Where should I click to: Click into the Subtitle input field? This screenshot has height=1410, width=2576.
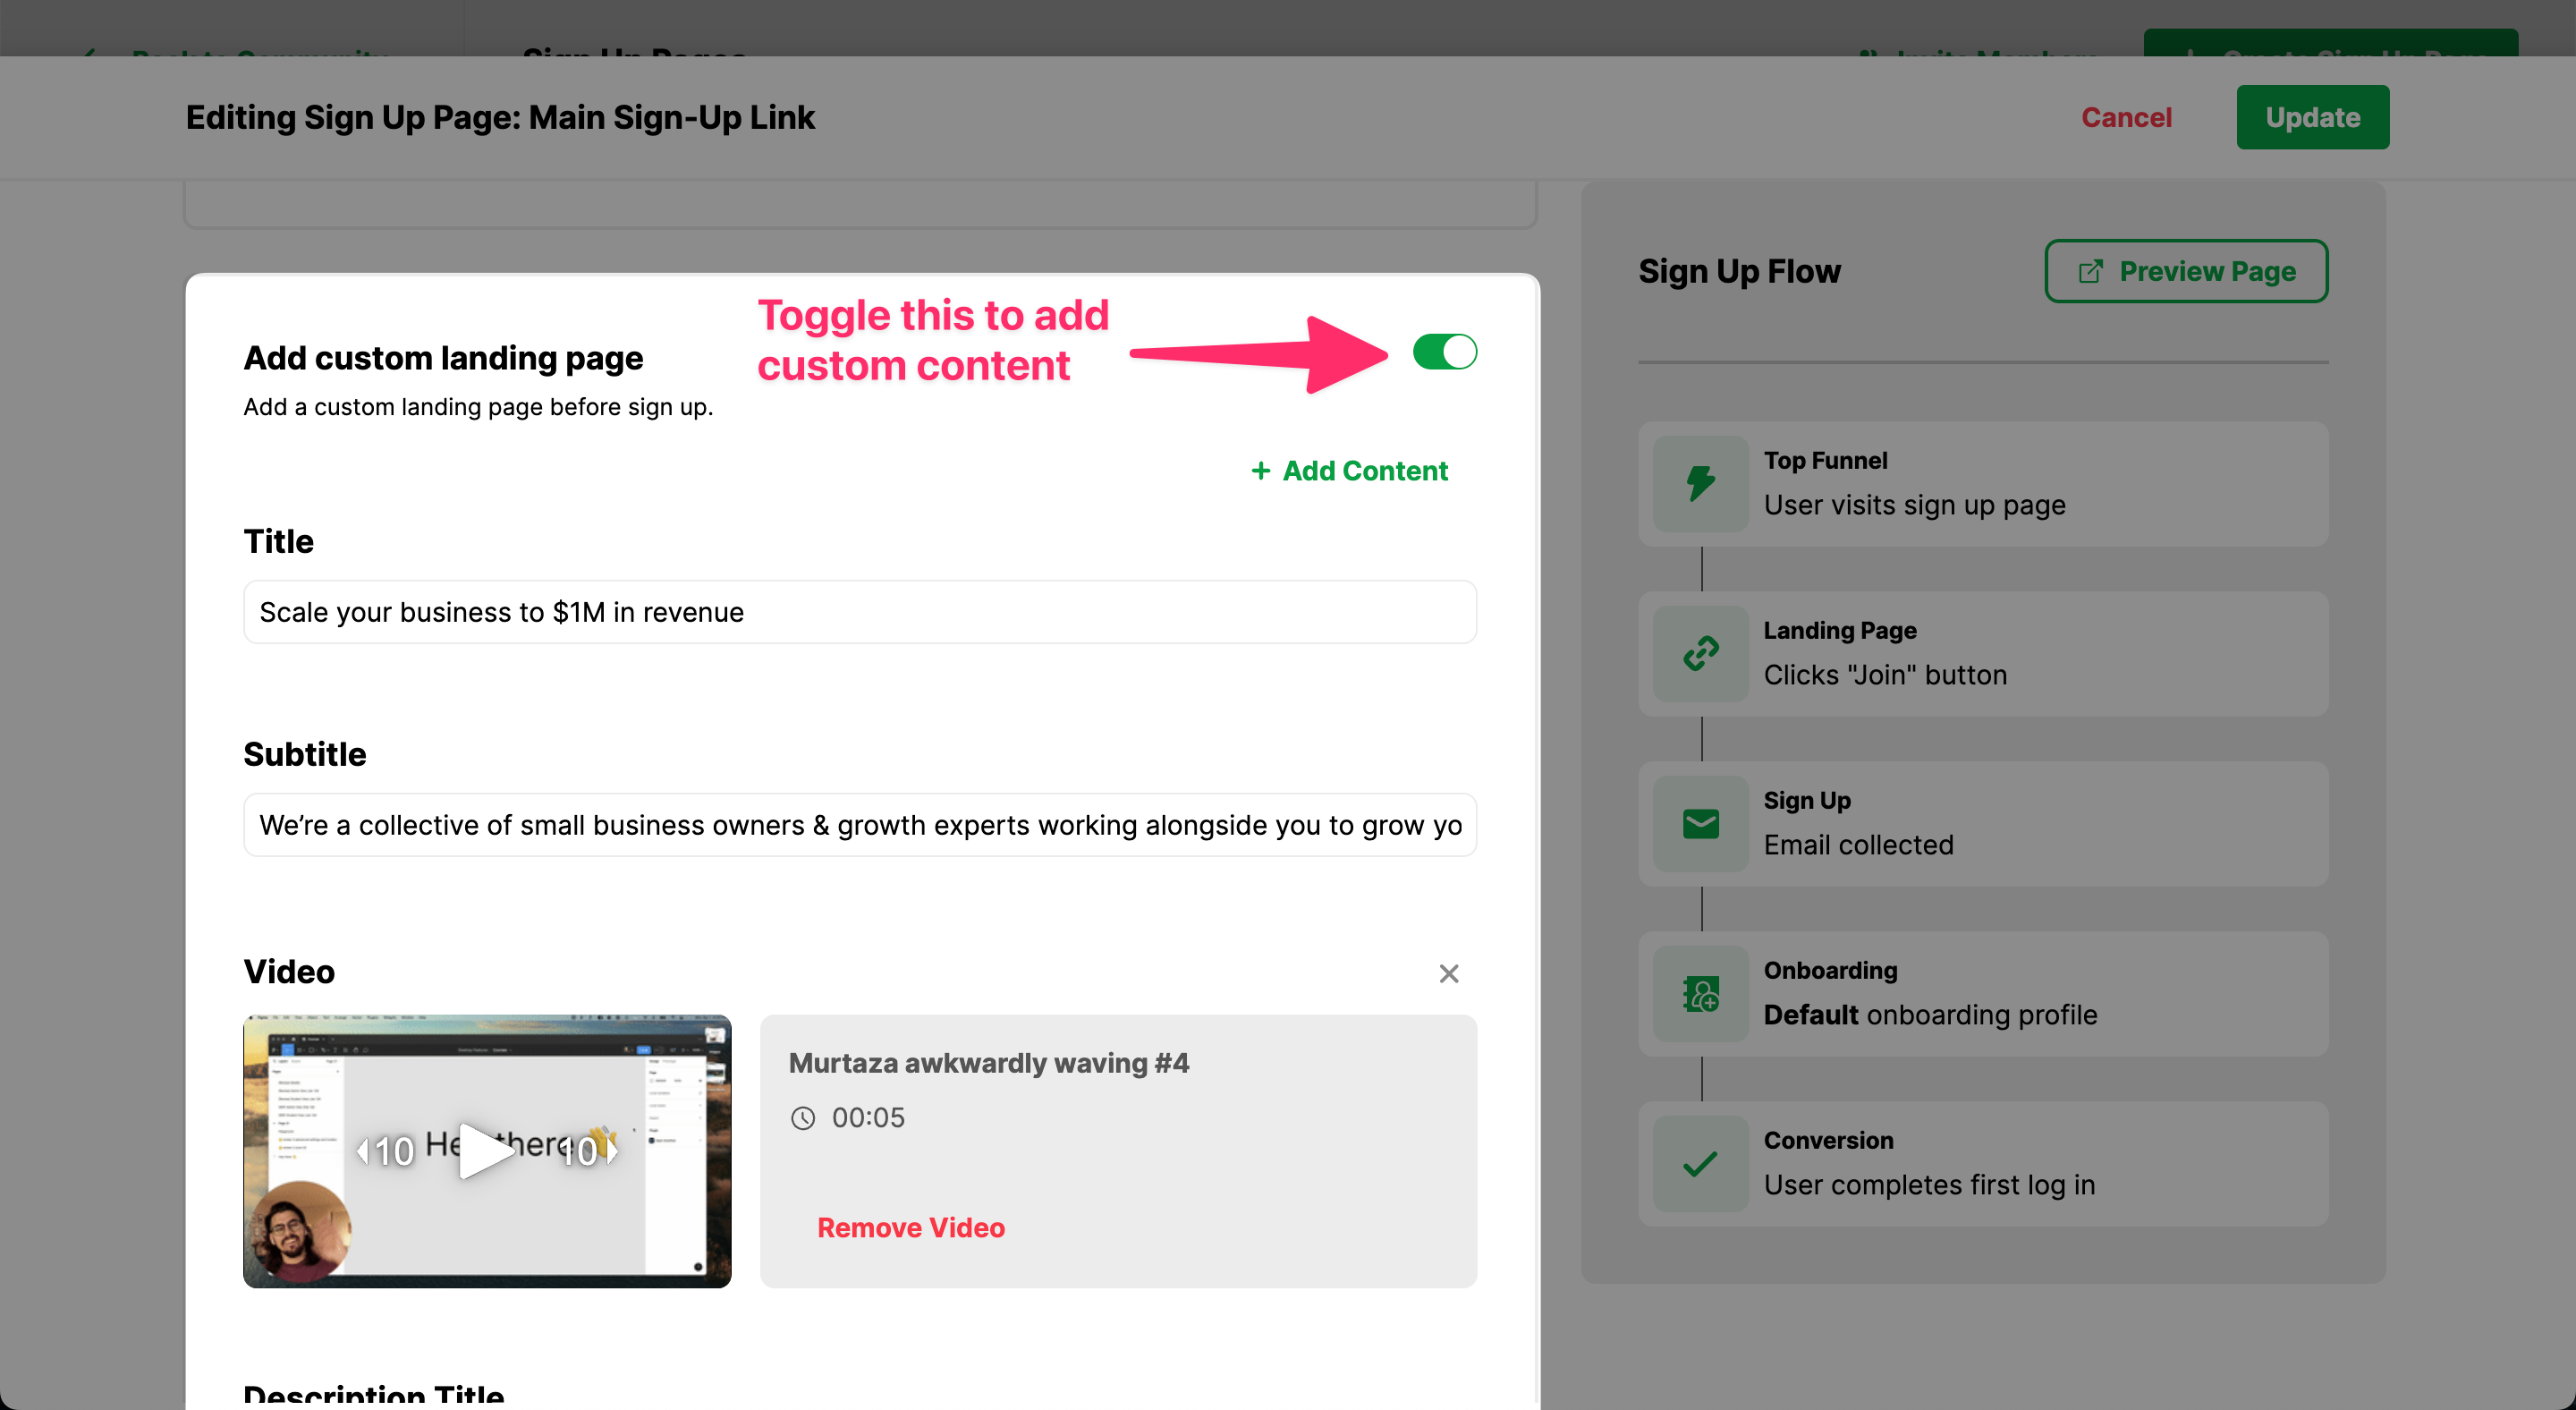pos(860,825)
